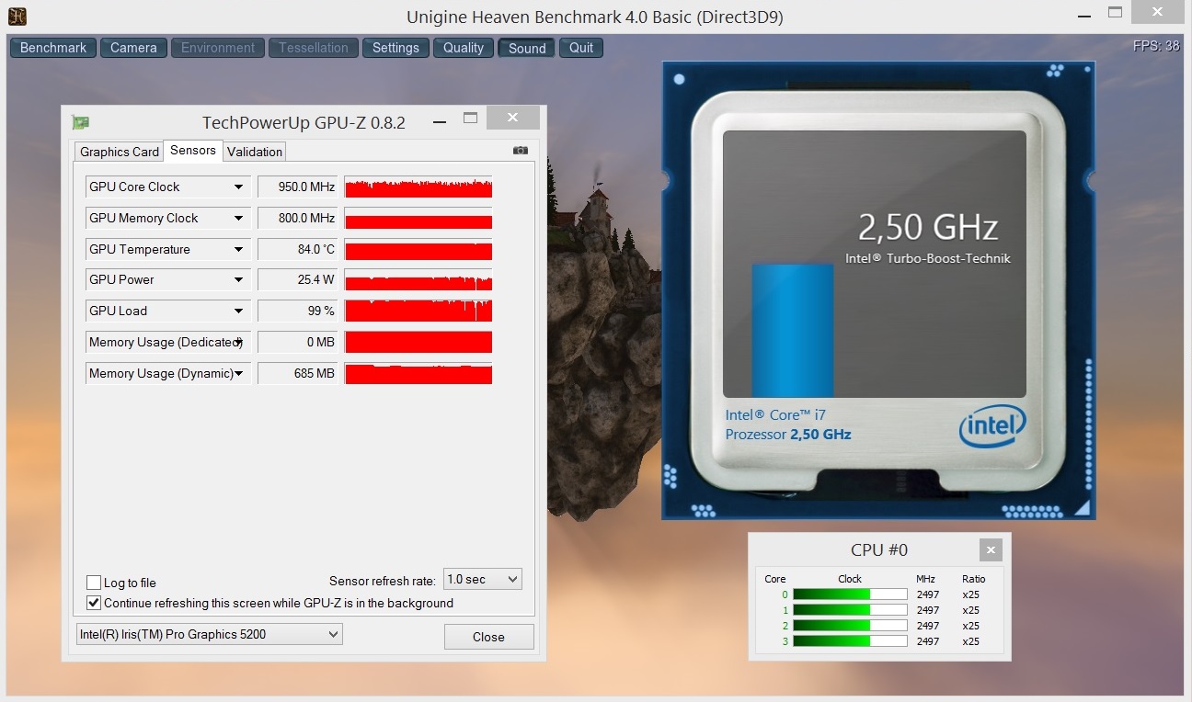Select the Sensors tab
Screen dimensions: 1192x702
(193, 150)
